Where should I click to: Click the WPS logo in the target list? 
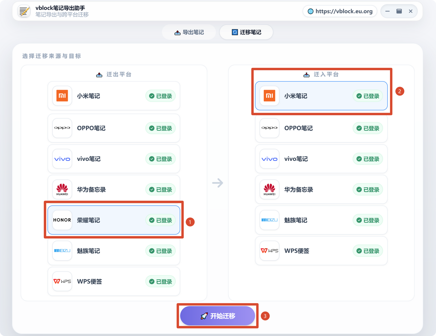(x=269, y=251)
